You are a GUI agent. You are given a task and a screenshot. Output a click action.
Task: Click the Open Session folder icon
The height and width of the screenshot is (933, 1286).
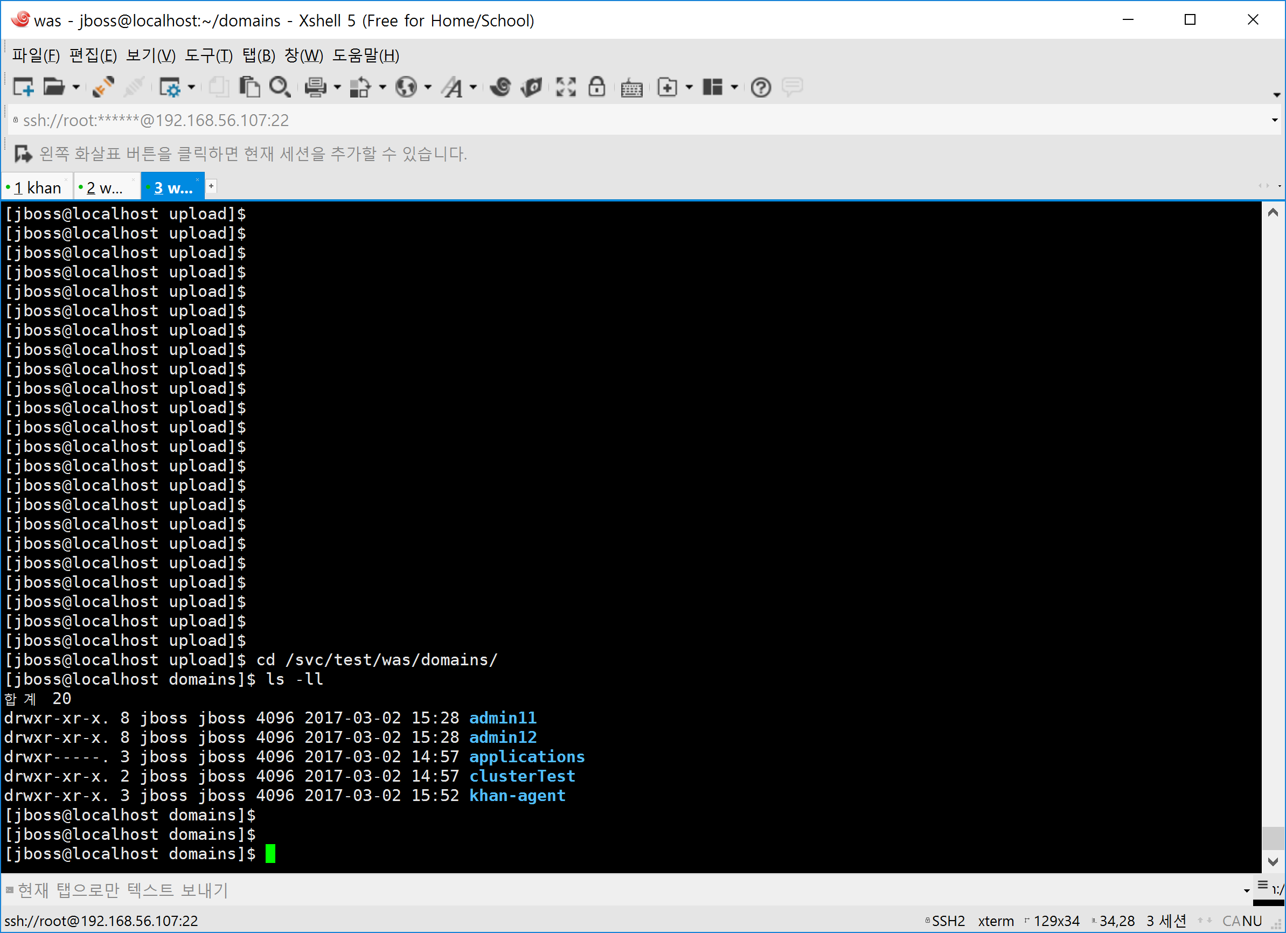[x=54, y=87]
